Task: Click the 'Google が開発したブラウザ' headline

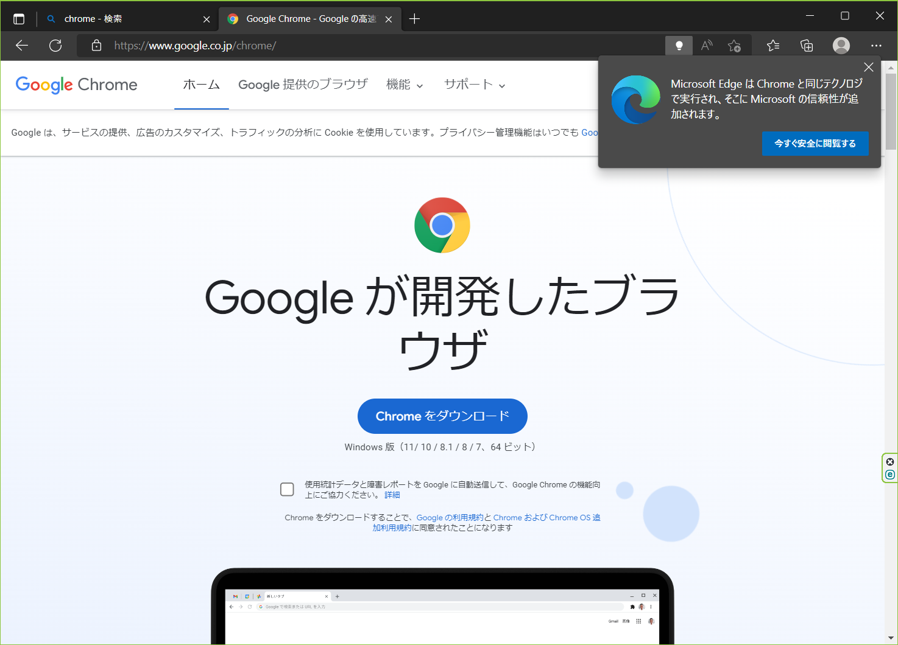Action: point(442,323)
